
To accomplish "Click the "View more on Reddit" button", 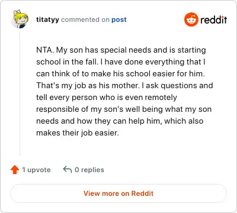I will pyautogui.click(x=118, y=193).
